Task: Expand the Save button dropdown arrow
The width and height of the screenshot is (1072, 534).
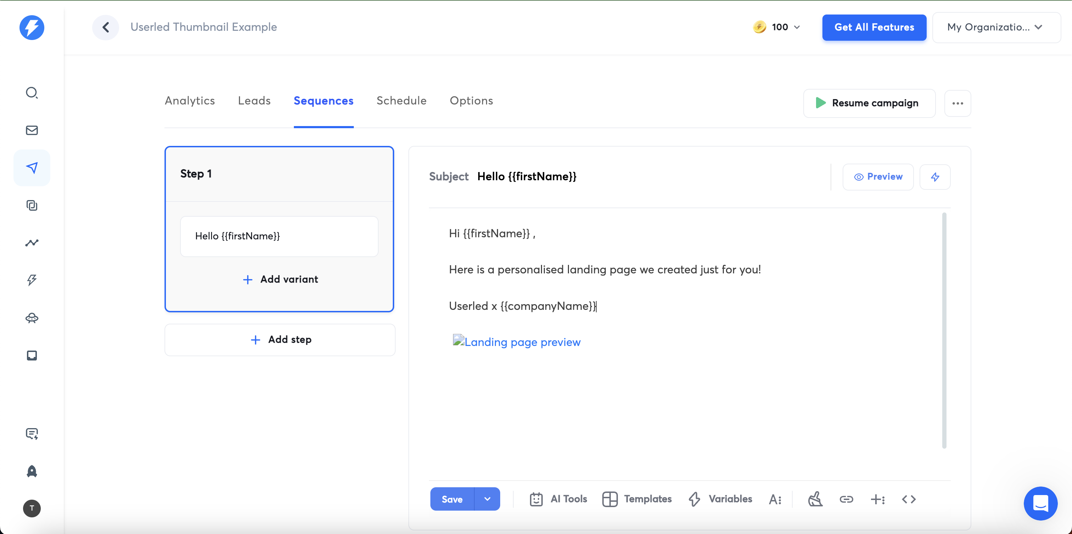Action: click(487, 499)
